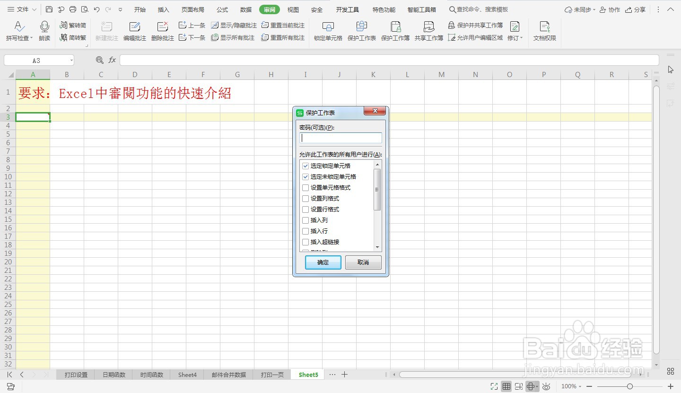
Task: Click 保护工作表 in the ribbon
Action: [x=362, y=31]
